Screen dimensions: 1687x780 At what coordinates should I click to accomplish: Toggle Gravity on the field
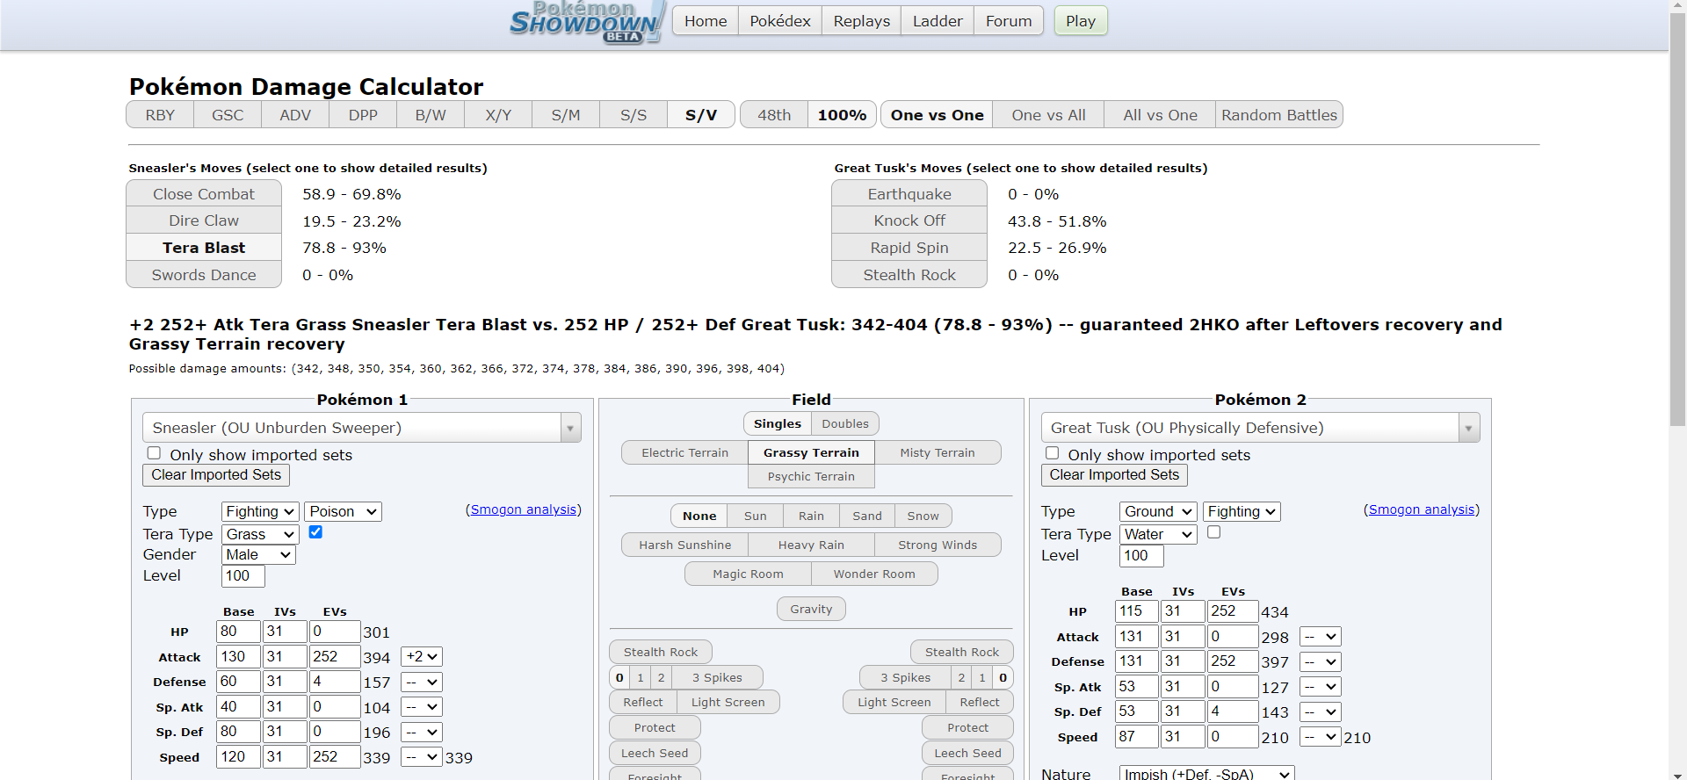click(811, 609)
